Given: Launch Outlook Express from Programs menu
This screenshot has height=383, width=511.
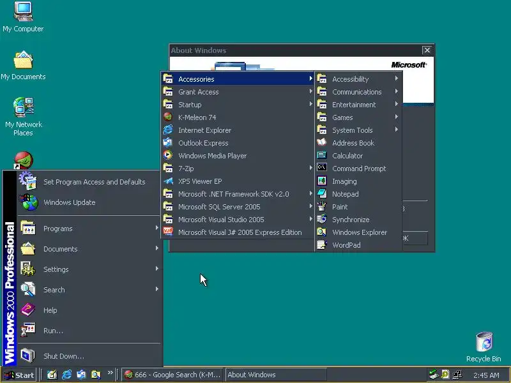Looking at the screenshot, I should point(238,143).
